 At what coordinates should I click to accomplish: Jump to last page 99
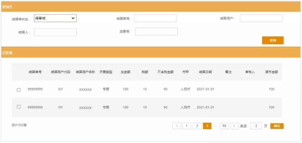[x=224, y=126]
